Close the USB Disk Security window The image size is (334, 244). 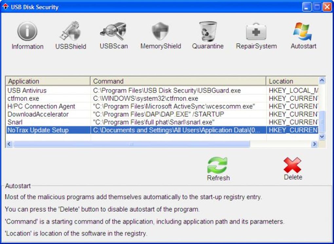tap(327, 7)
